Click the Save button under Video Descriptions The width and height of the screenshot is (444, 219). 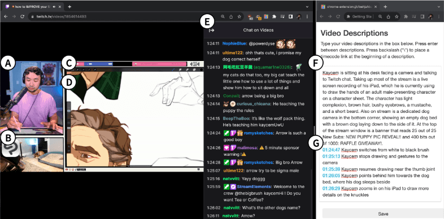click(x=383, y=214)
